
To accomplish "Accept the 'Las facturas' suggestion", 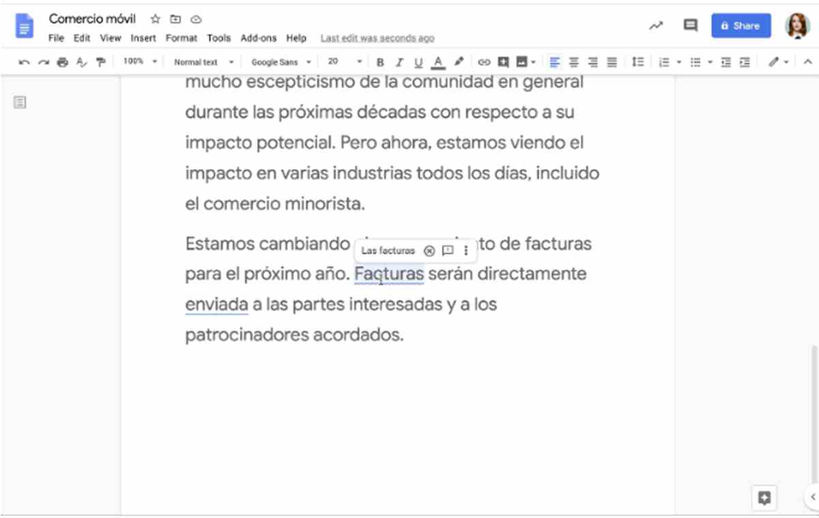I will [x=387, y=250].
